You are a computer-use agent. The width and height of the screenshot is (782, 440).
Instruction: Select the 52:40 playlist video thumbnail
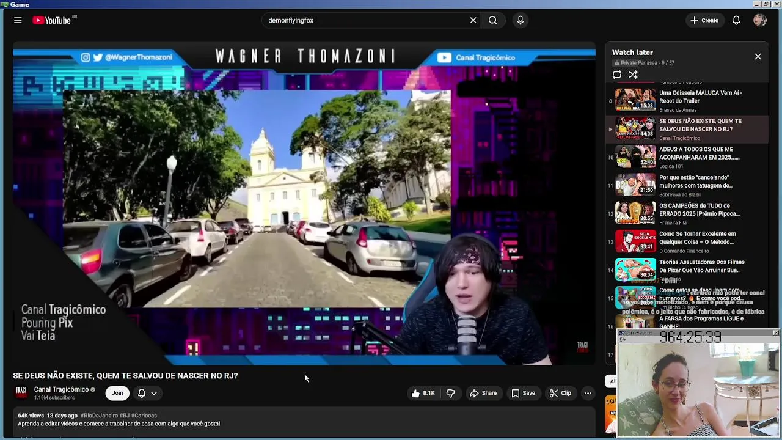pyautogui.click(x=635, y=156)
